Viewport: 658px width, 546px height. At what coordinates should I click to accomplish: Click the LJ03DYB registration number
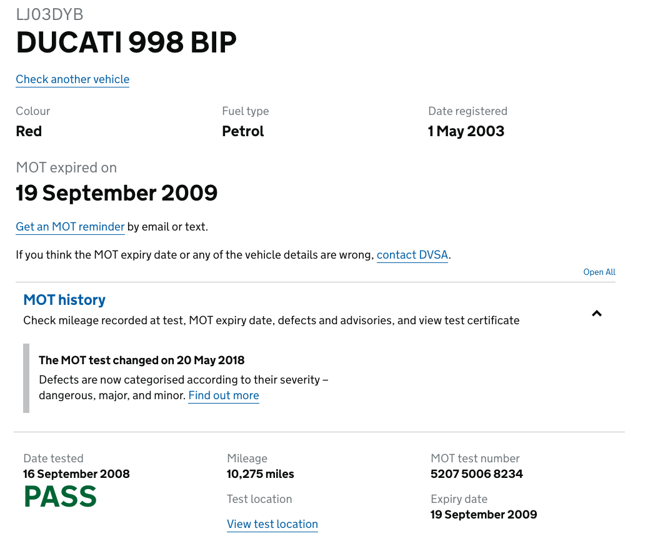click(x=49, y=14)
